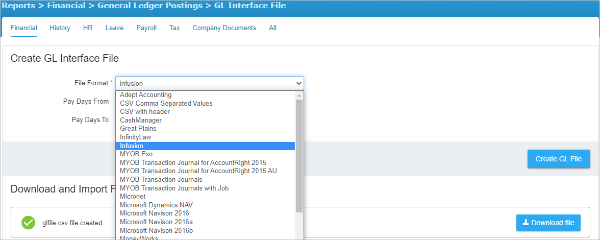Click the dropdown list scrollbar thumb
Screen dimensions: 600x240
tap(299, 156)
